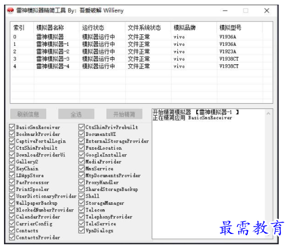Toggle TelephonyProvider checkbox
This screenshot has width=289, height=246.
[x=81, y=217]
